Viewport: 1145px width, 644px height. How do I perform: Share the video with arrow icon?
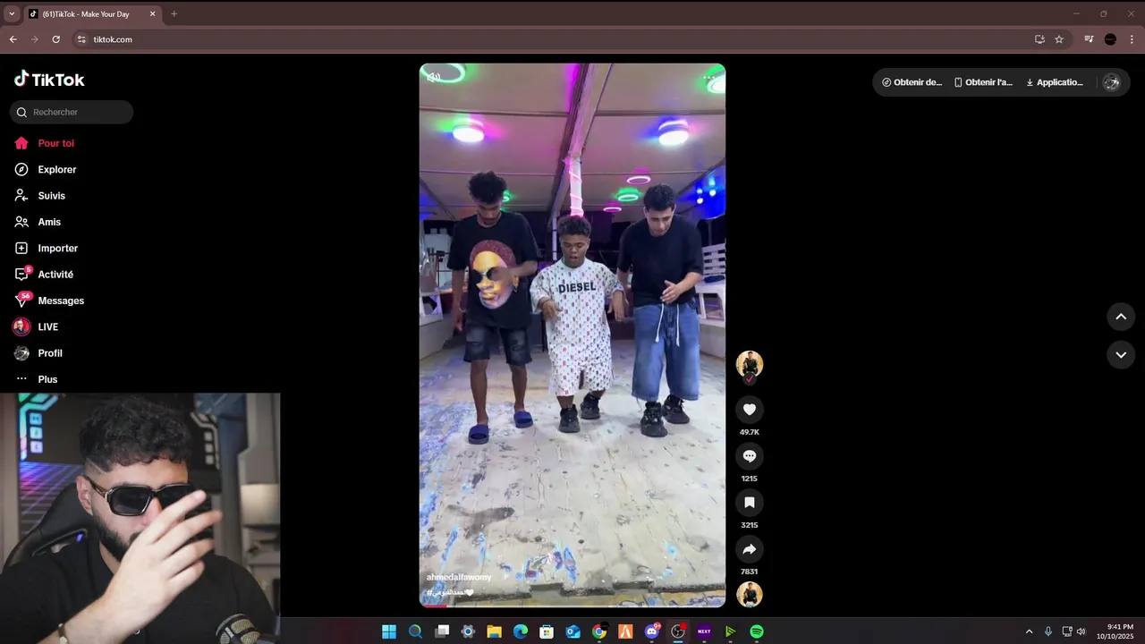click(x=750, y=549)
